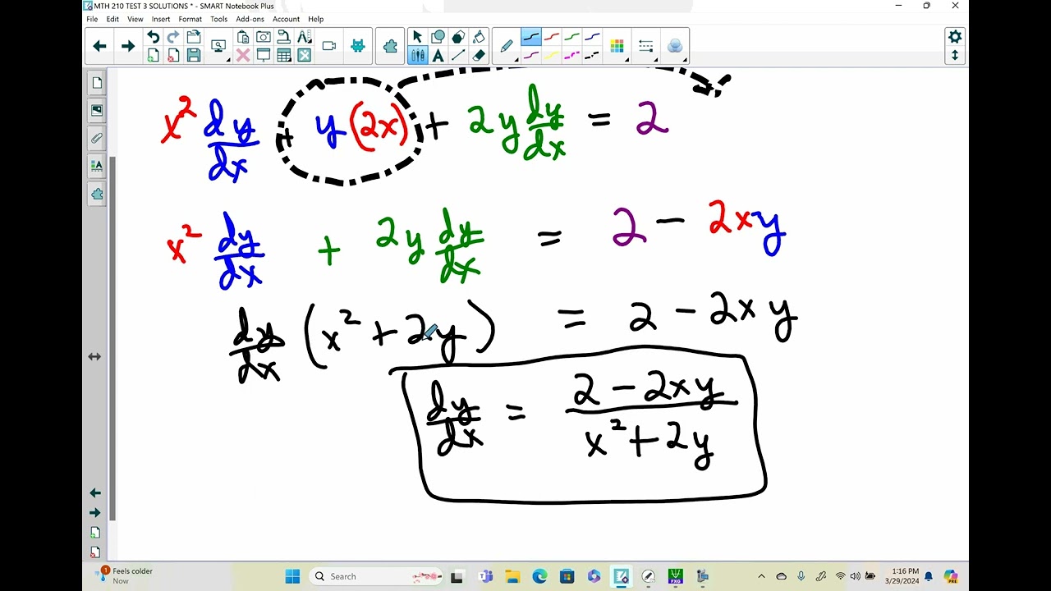This screenshot has height=591, width=1051.
Task: Open the Format menu
Action: 190,19
